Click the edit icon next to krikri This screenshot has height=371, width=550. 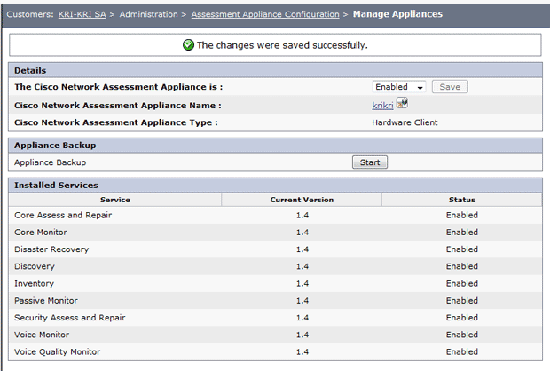402,103
